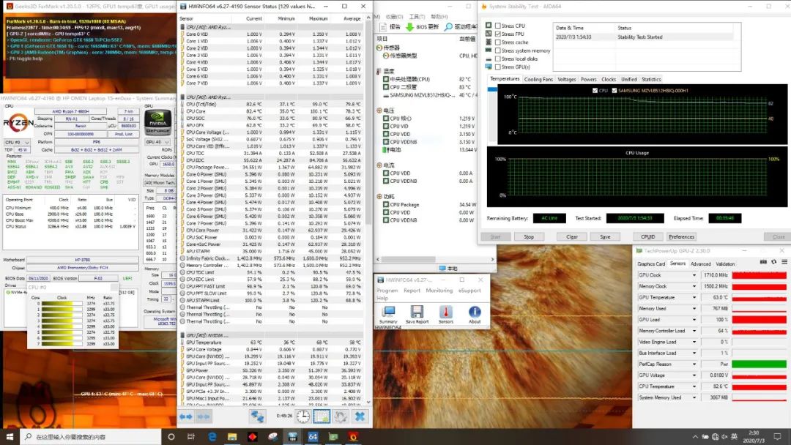Click the Save Report floppy icon
This screenshot has height=445, width=791.
417,312
